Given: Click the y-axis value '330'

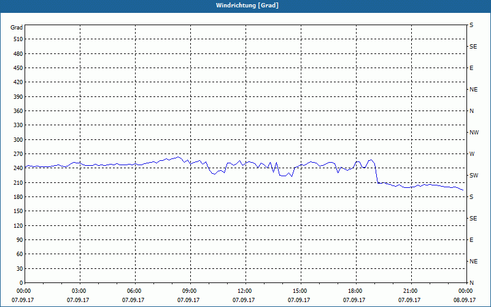Looking at the screenshot, I should click(x=18, y=125).
